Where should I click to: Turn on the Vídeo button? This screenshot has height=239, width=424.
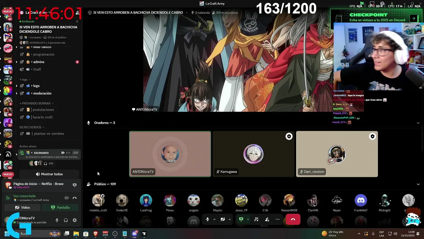[x=23, y=207]
